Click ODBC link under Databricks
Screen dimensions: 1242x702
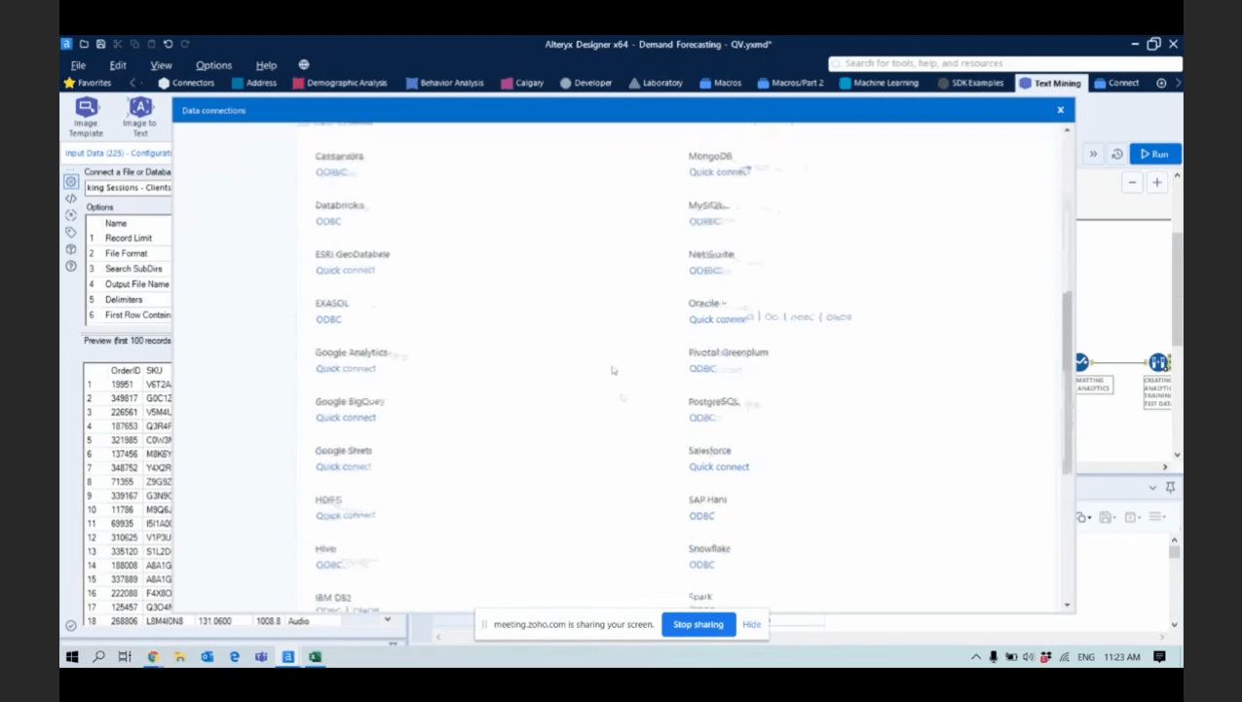tap(328, 221)
